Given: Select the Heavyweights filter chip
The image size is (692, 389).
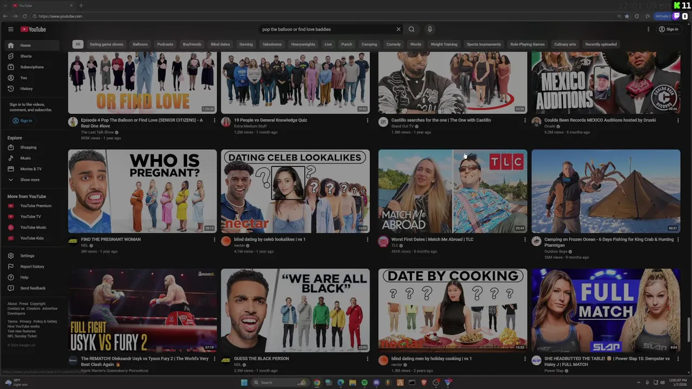Looking at the screenshot, I should pyautogui.click(x=303, y=44).
